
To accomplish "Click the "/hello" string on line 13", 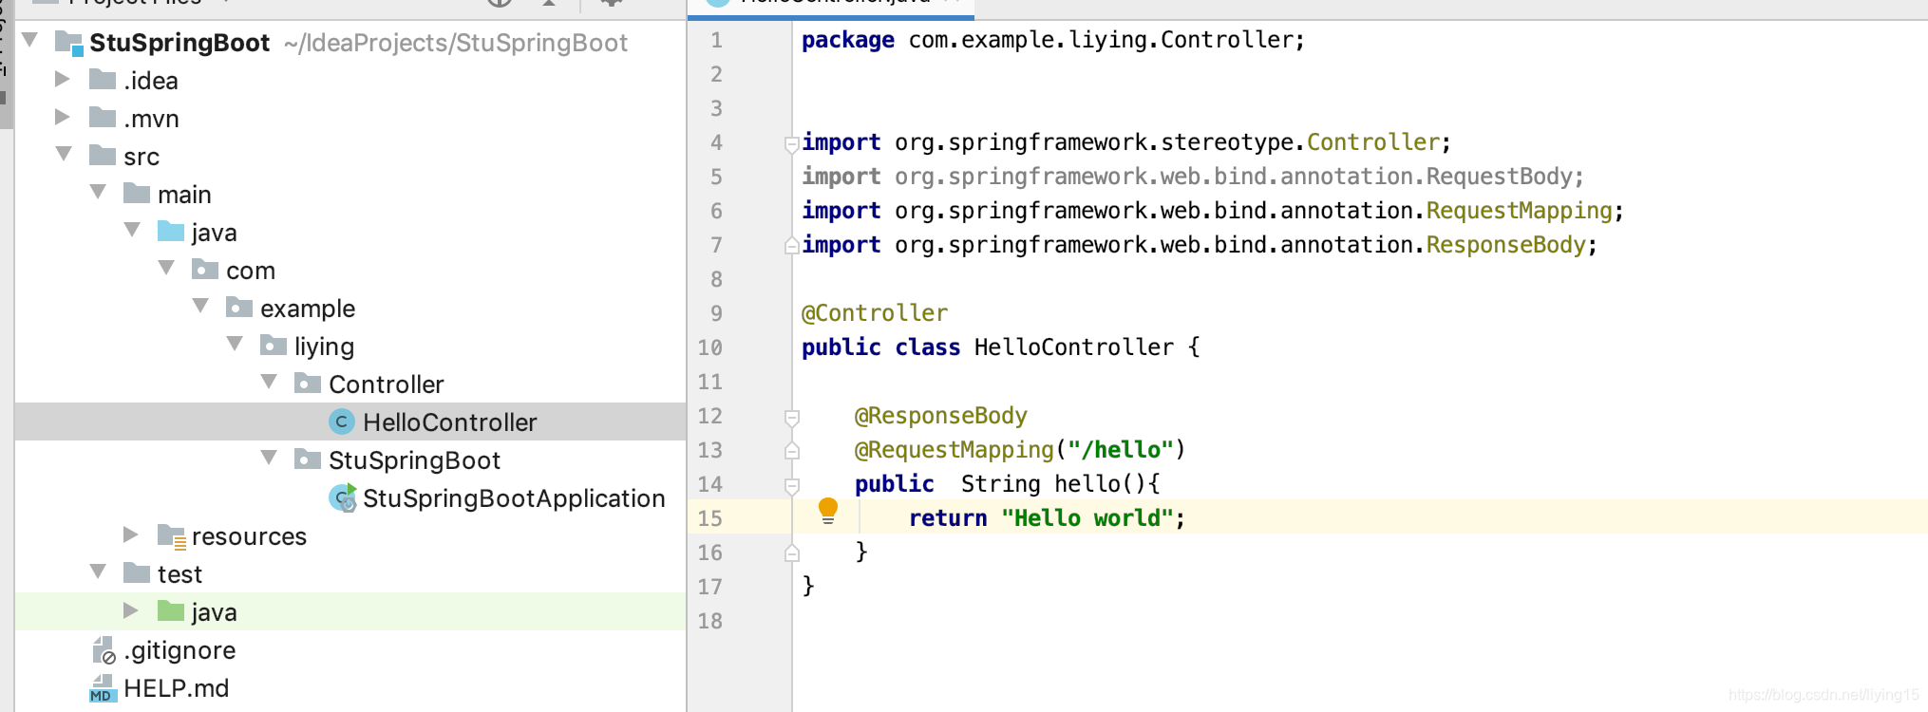I will point(1122,450).
